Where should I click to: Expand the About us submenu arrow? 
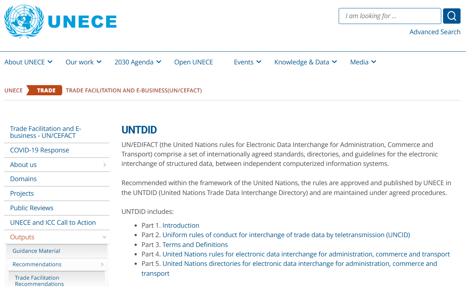[x=104, y=165]
